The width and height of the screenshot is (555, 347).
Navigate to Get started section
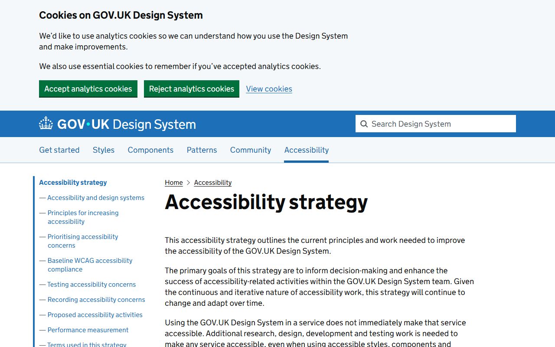coord(59,150)
